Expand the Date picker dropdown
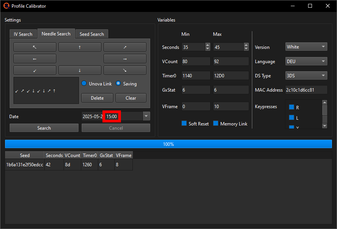This screenshot has width=337, height=229. point(146,116)
